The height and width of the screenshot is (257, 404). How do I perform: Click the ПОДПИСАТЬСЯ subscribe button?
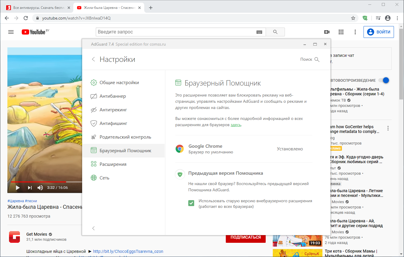(x=246, y=237)
